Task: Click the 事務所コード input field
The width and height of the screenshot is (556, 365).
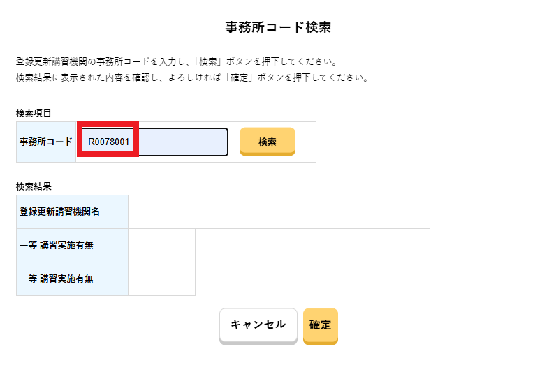Action: click(x=182, y=142)
